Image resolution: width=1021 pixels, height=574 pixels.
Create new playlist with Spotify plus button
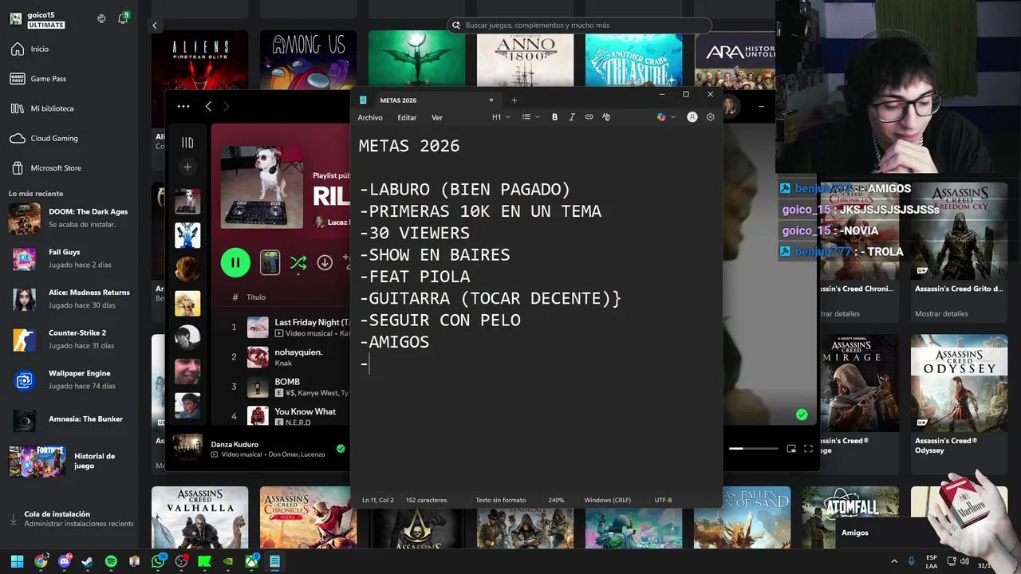point(187,167)
